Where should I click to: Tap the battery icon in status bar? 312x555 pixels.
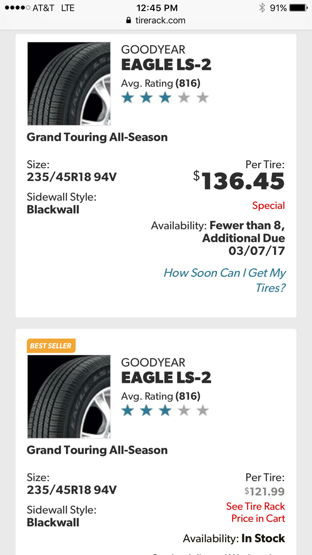(x=298, y=8)
